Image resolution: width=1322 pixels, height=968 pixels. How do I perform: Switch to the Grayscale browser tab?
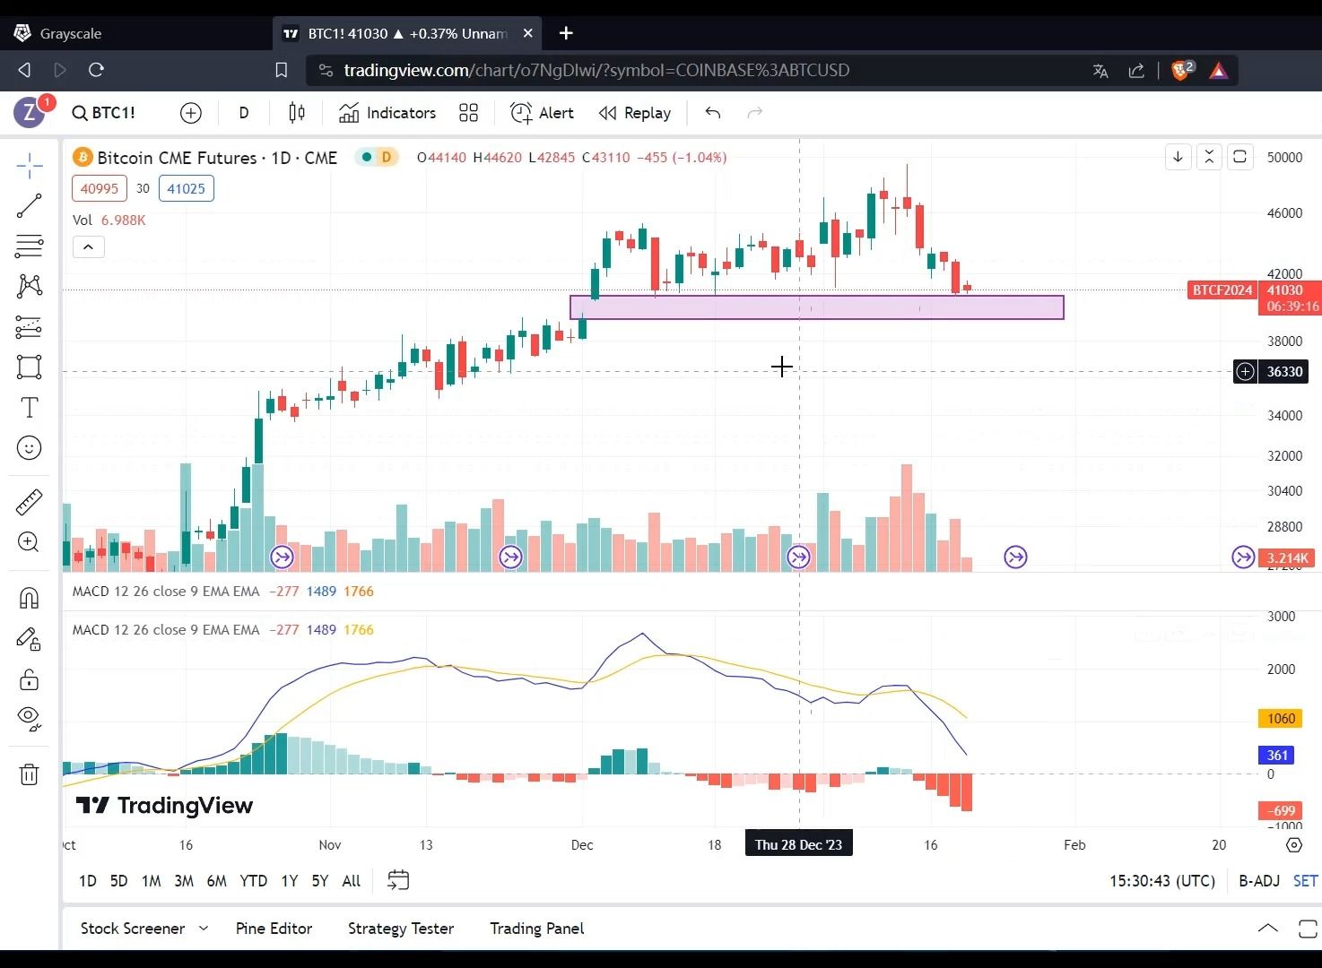point(135,33)
